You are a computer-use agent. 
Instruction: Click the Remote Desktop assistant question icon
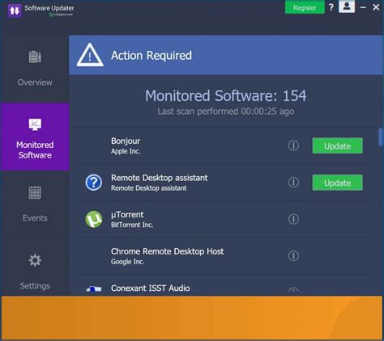click(x=94, y=183)
